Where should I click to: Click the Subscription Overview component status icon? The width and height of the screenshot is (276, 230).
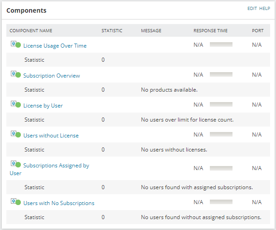tap(15, 74)
